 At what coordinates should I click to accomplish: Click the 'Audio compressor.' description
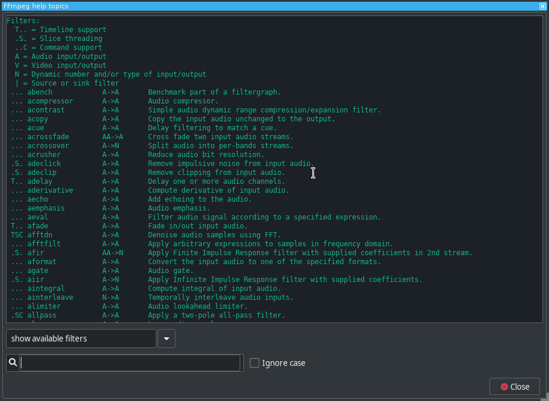click(183, 101)
